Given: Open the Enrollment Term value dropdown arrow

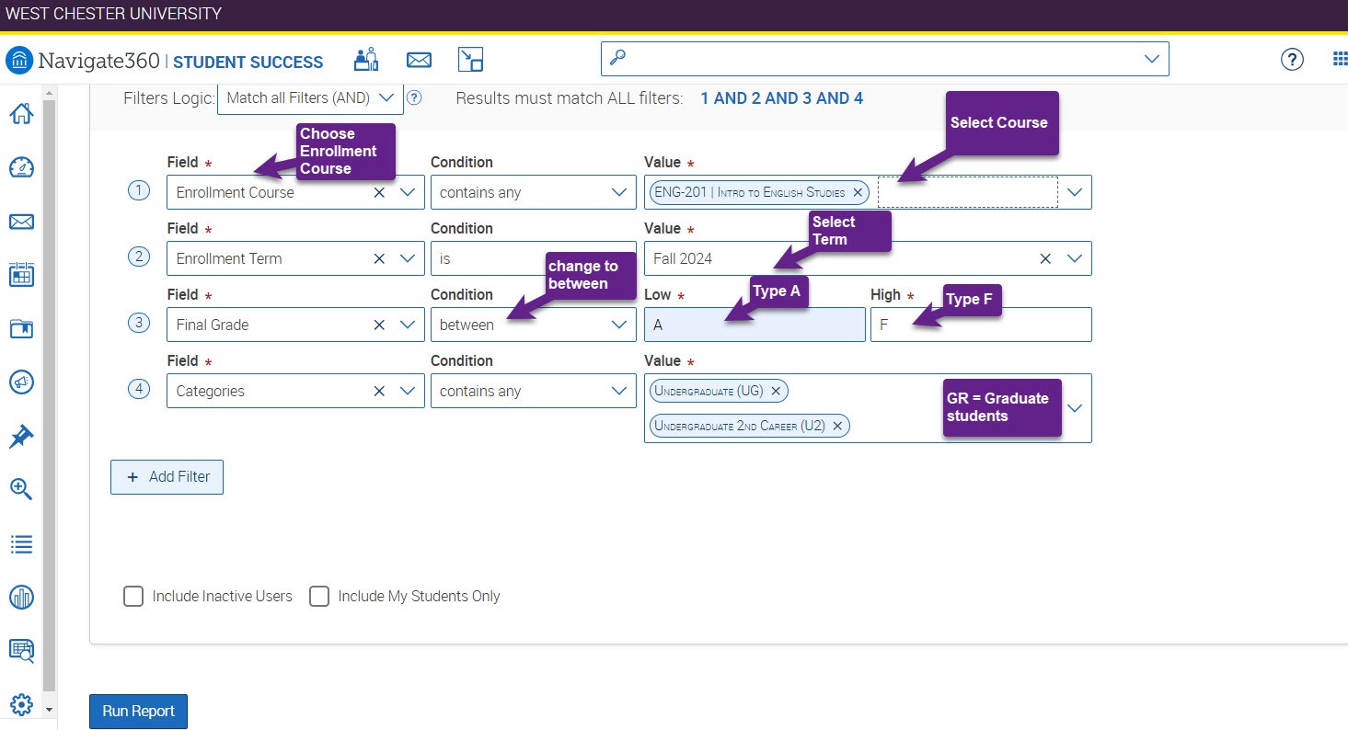Looking at the screenshot, I should point(1074,258).
